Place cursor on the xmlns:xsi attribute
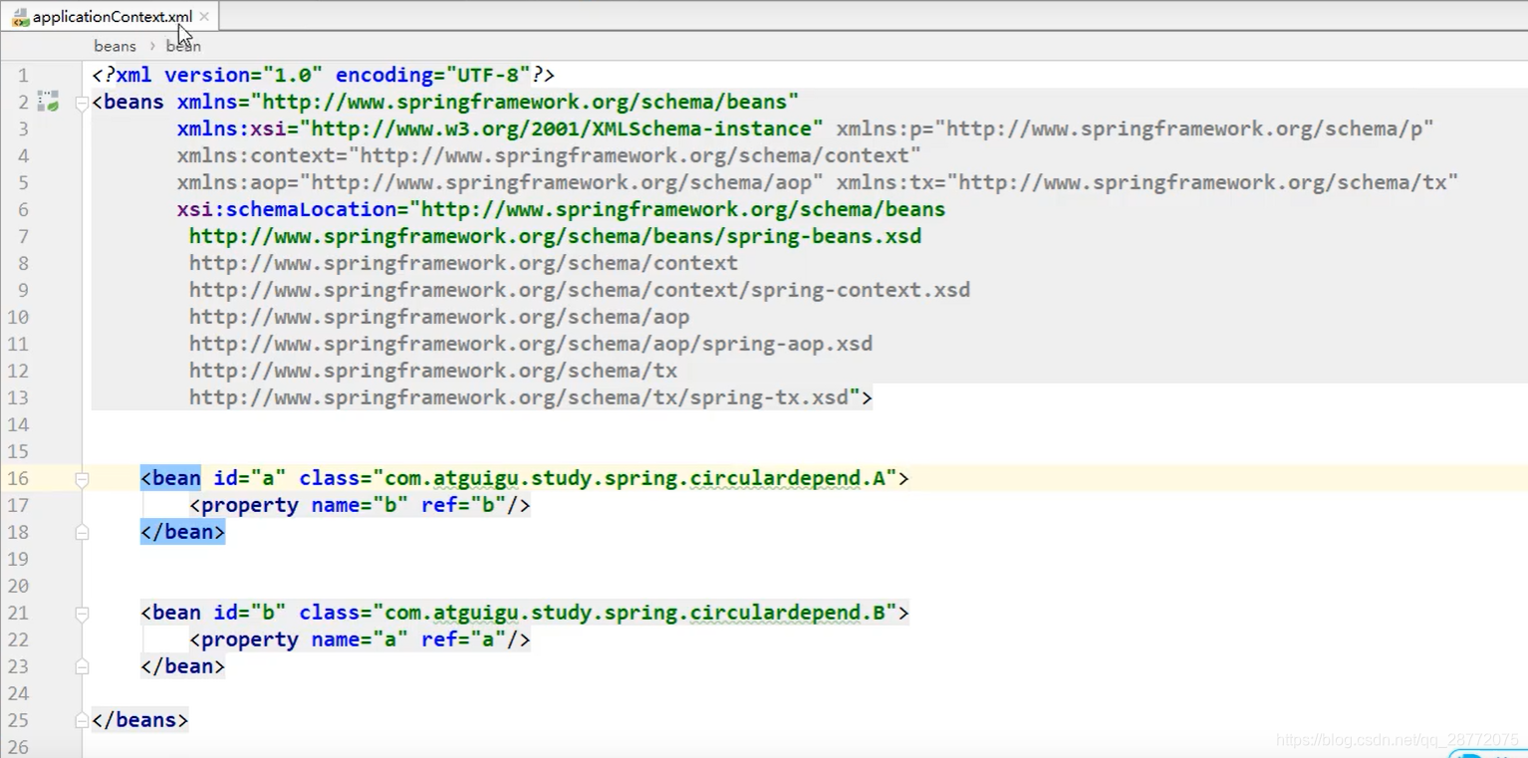Screen dimensions: 1528x758 (x=500, y=128)
